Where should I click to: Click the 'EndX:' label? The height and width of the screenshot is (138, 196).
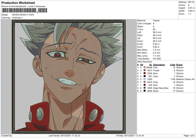140,44
